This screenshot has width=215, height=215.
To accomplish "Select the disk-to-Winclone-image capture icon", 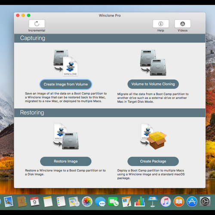I will (x=66, y=63).
